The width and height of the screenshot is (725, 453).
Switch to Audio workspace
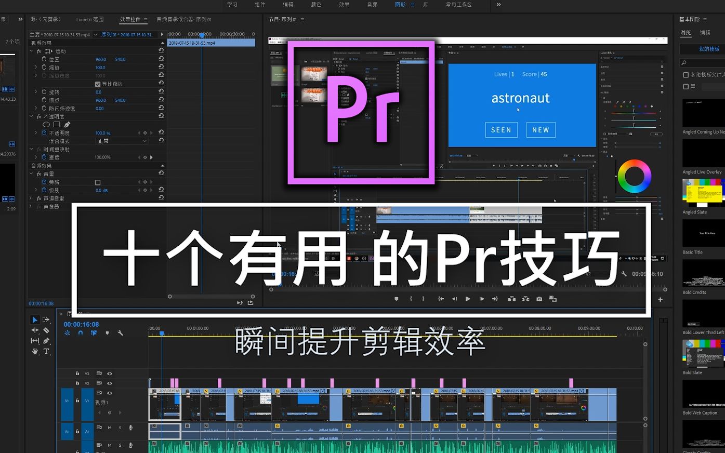point(372,5)
